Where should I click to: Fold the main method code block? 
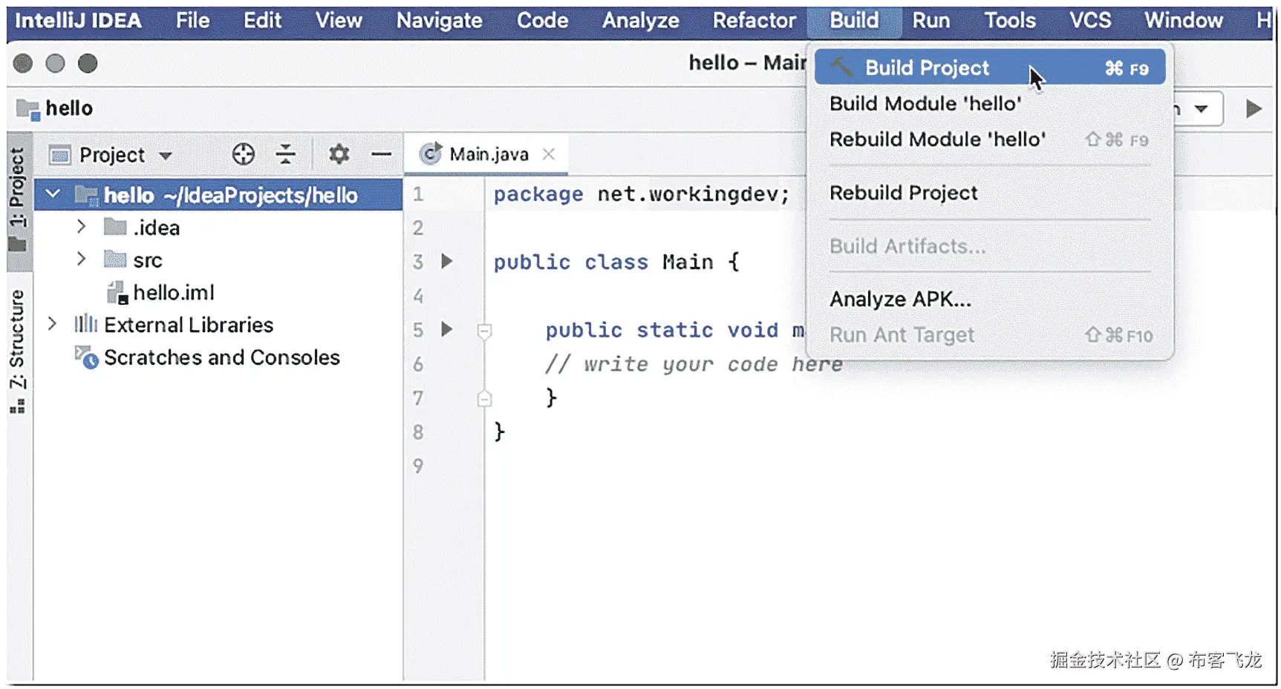coord(484,331)
